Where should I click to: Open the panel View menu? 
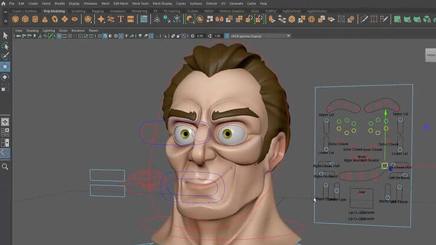tap(18, 31)
